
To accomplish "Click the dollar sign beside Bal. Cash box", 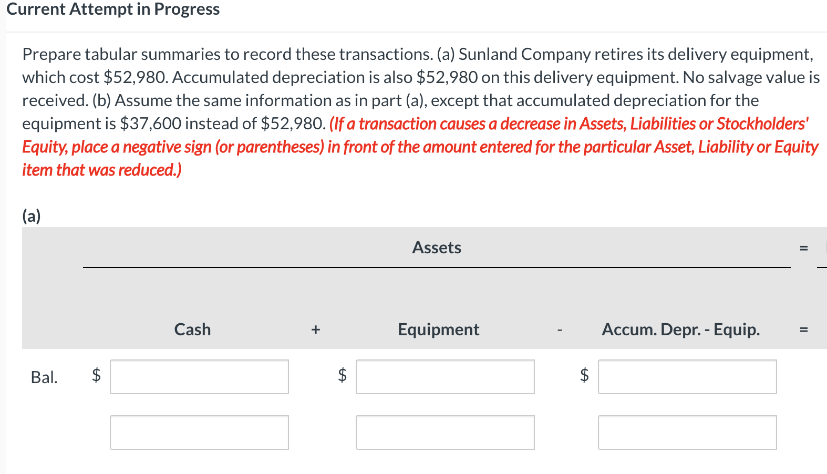I will [96, 376].
